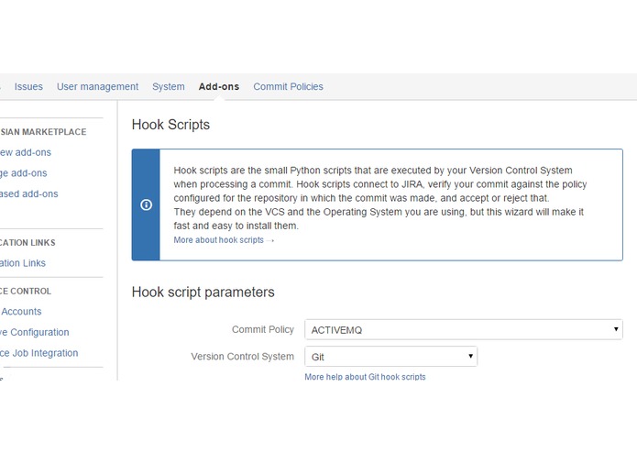Open the Job Integration sidebar link
The image size is (637, 453).
(39, 353)
